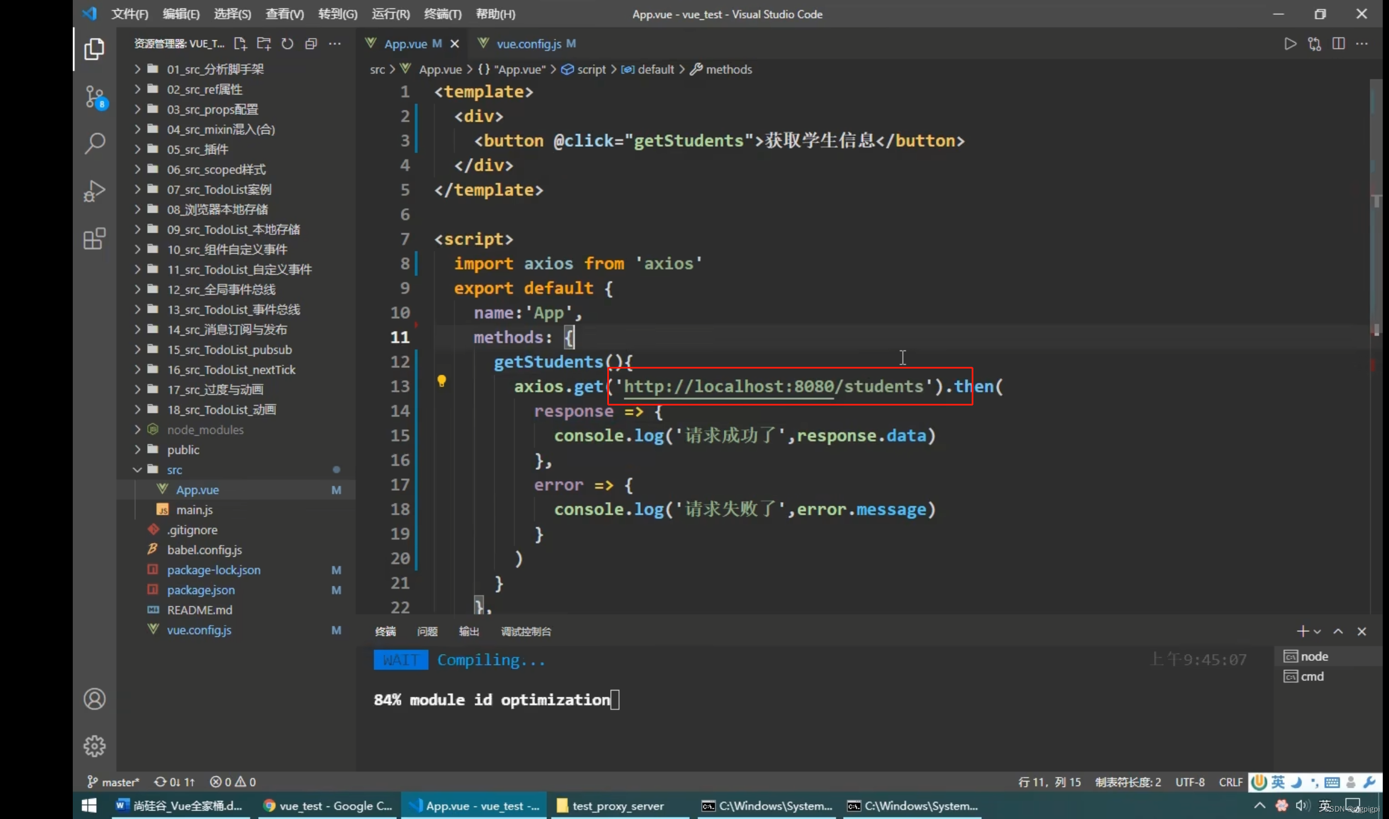Expand the public folder
The height and width of the screenshot is (819, 1389).
click(x=237, y=449)
